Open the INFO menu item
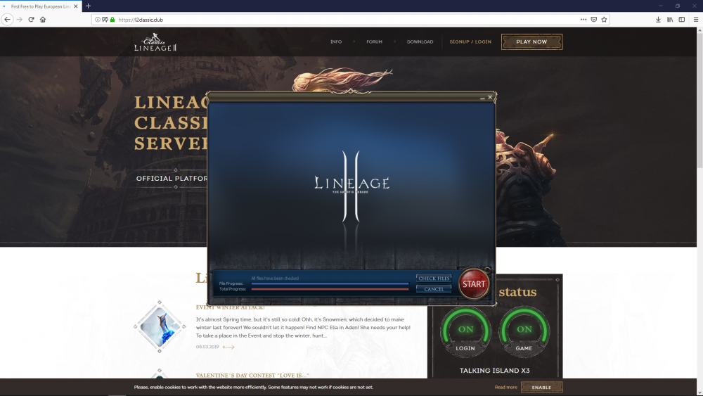Screen dimensions: 703x396 coord(336,41)
